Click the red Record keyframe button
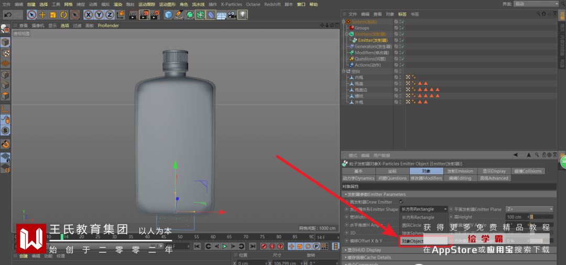 point(264,246)
